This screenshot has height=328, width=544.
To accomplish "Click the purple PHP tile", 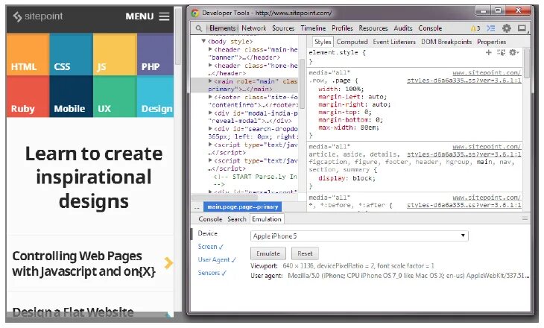I will pyautogui.click(x=156, y=54).
